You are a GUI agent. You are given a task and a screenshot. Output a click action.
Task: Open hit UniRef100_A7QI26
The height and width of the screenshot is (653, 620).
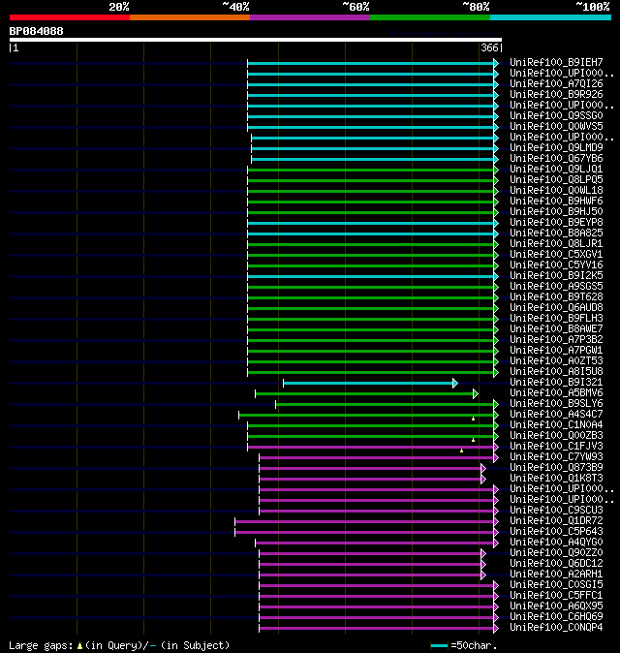tap(556, 83)
